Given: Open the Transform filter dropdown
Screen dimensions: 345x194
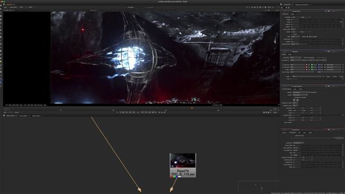Looking at the screenshot, I should [295, 37].
